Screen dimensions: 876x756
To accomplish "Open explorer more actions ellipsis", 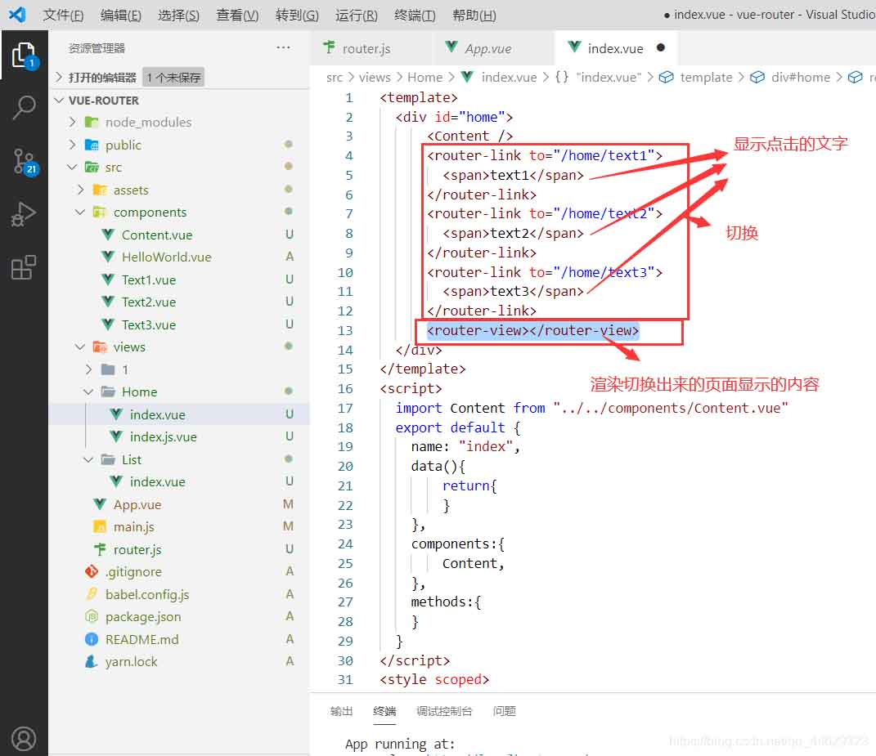I will 283,47.
